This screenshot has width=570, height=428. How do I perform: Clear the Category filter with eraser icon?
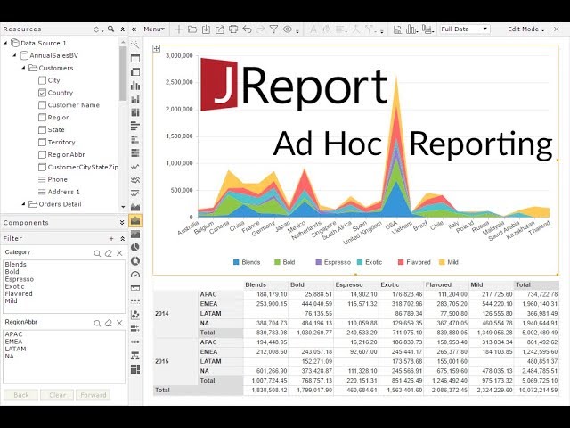pyautogui.click(x=109, y=253)
